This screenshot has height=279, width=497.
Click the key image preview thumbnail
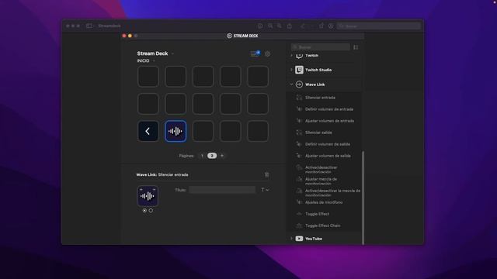coord(148,196)
